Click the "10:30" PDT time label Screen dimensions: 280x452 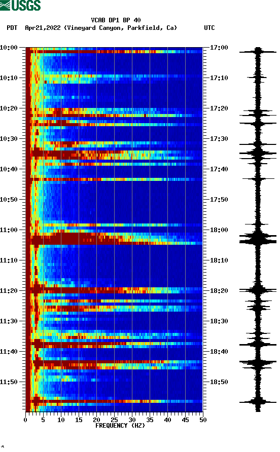[x=9, y=139]
